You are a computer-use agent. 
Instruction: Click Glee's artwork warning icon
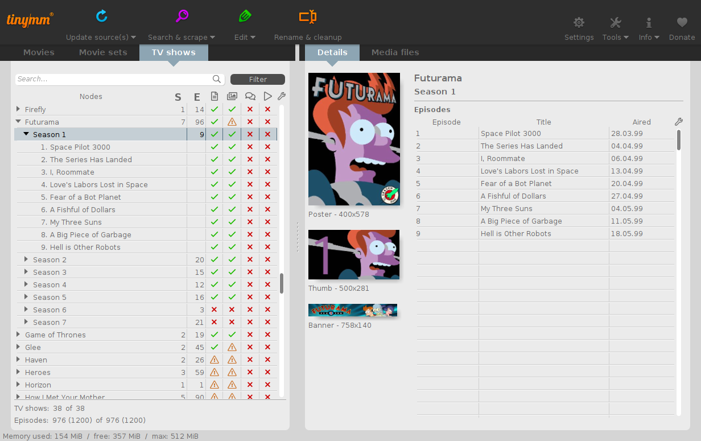[x=232, y=347]
